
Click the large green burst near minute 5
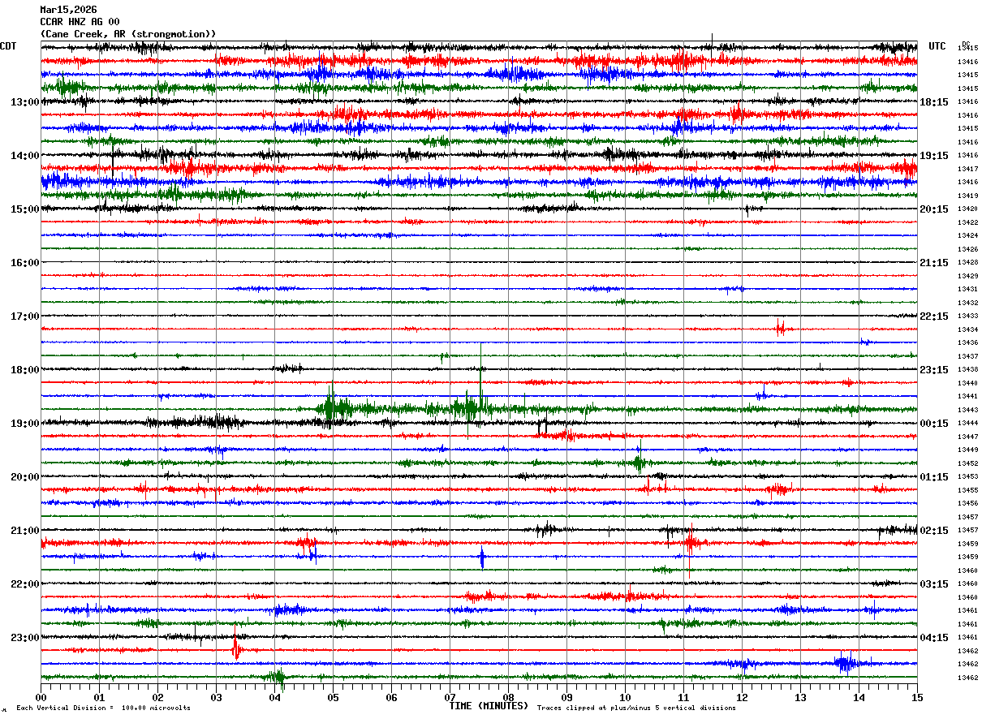pyautogui.click(x=333, y=407)
